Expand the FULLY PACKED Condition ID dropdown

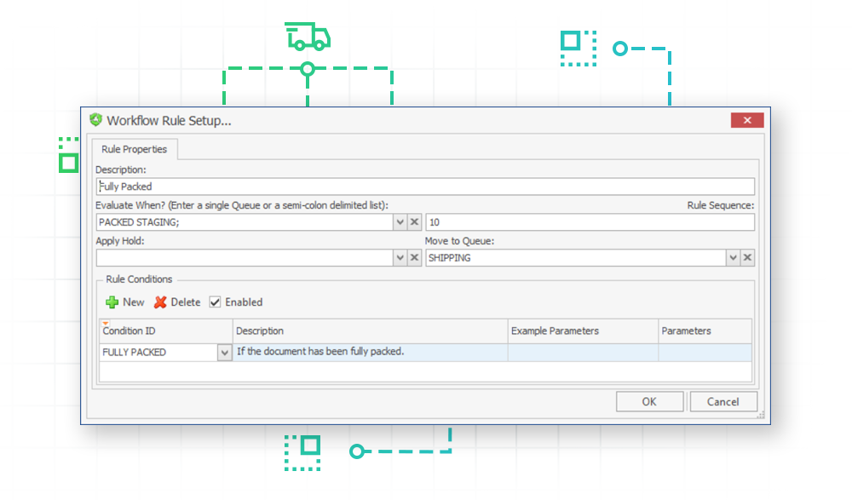[x=224, y=353]
